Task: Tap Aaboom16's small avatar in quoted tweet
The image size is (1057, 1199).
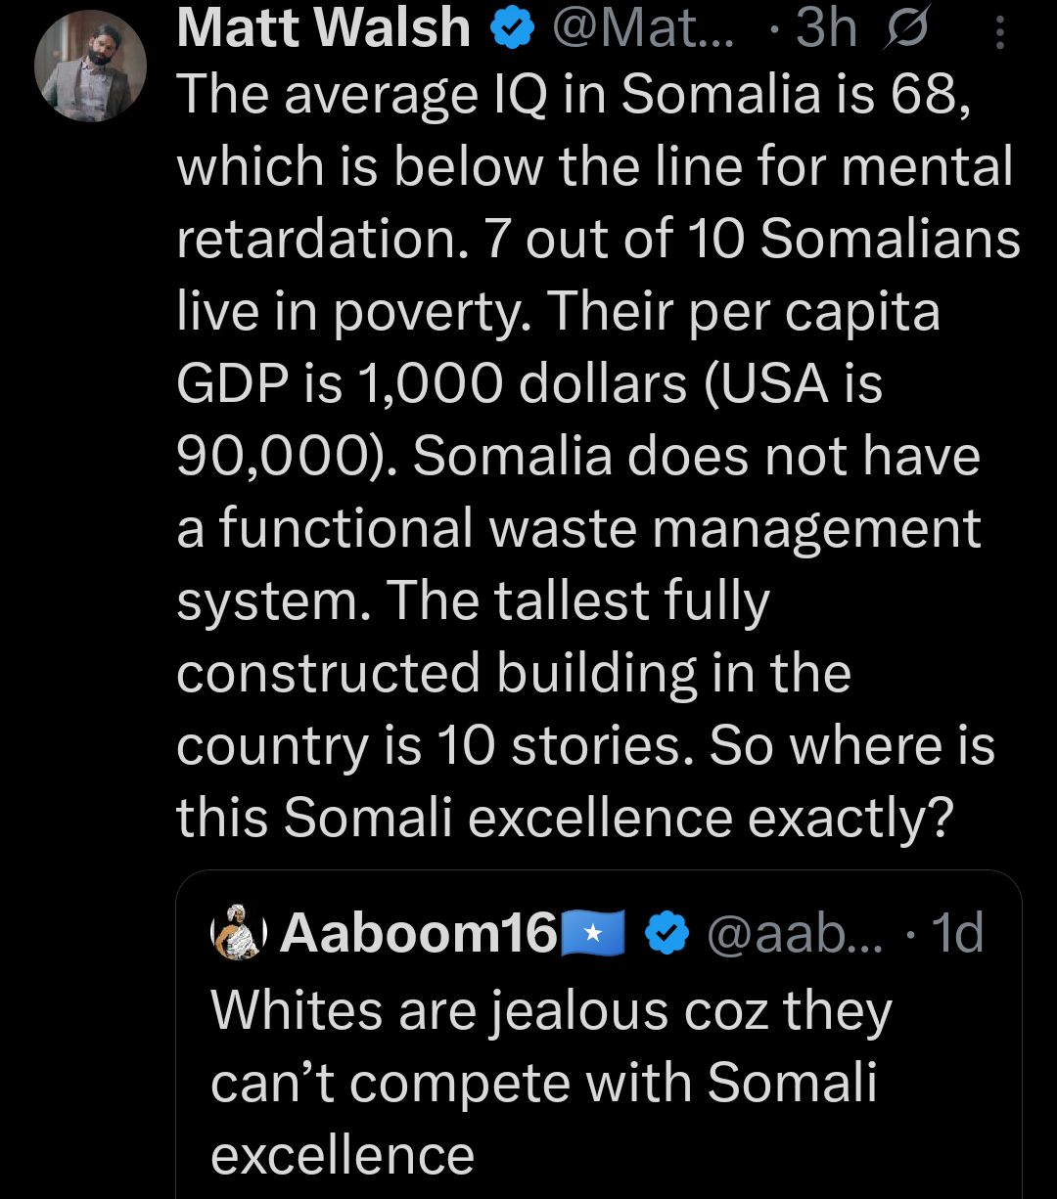Action: (238, 933)
